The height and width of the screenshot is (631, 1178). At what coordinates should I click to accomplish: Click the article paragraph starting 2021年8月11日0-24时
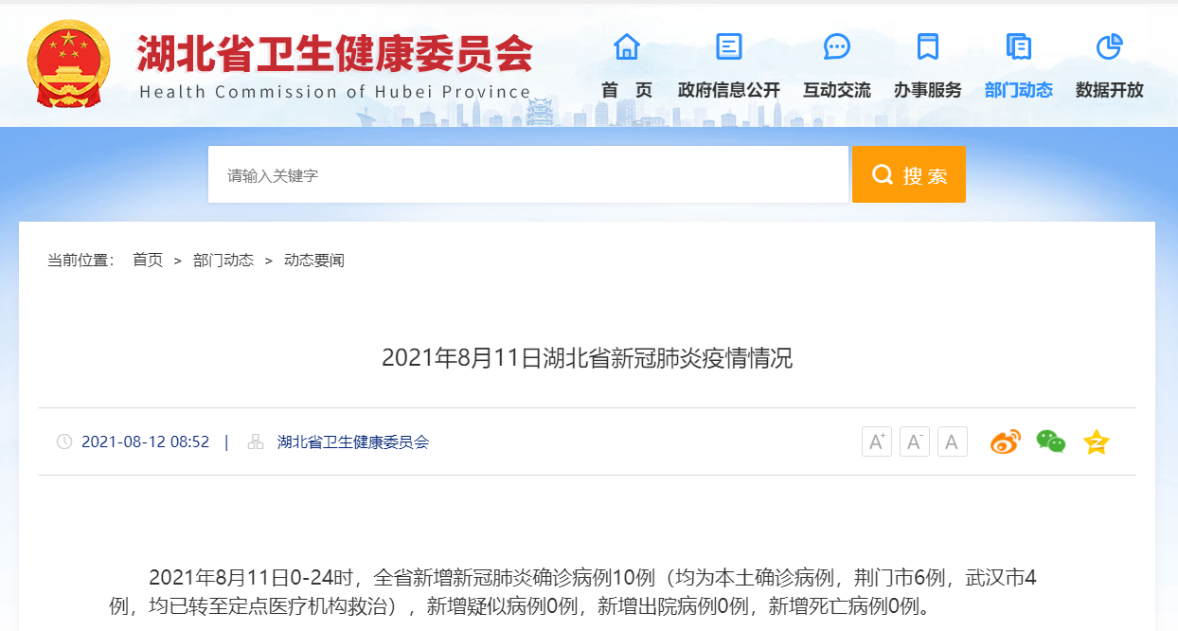pos(573,592)
